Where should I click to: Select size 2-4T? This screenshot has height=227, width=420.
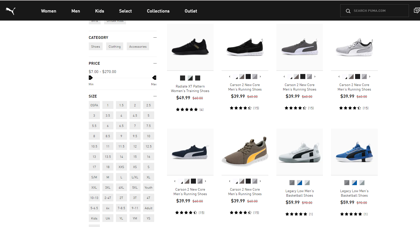tap(108, 198)
